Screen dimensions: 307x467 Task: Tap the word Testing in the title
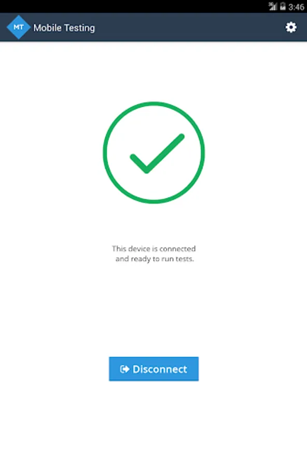(79, 29)
